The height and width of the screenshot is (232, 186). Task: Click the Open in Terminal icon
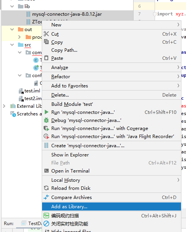coord(46,171)
